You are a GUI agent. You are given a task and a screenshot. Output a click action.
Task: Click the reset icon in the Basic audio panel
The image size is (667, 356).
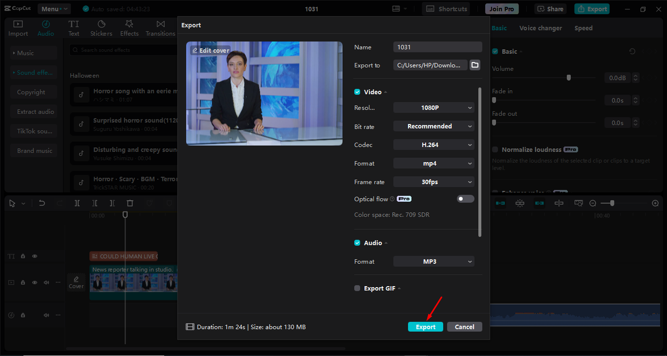[632, 51]
